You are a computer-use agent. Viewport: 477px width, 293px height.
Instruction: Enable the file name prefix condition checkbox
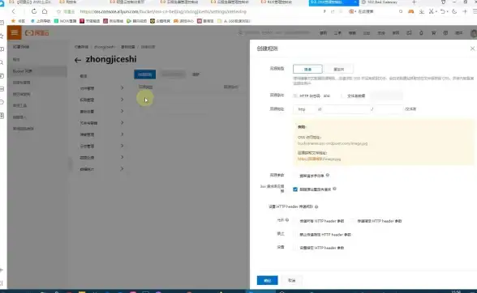pyautogui.click(x=343, y=96)
